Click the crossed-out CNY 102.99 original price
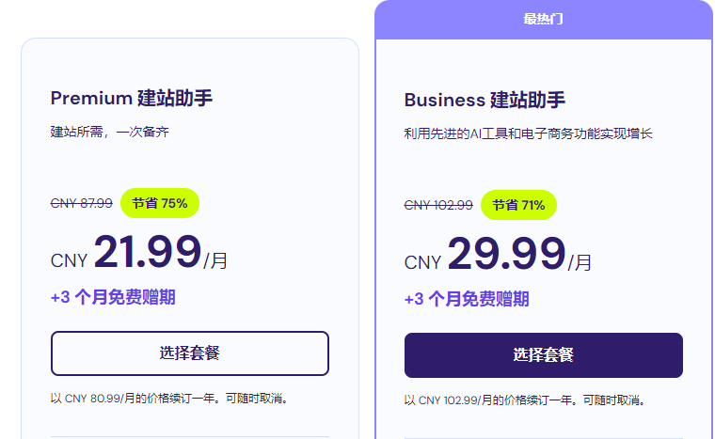 point(438,205)
